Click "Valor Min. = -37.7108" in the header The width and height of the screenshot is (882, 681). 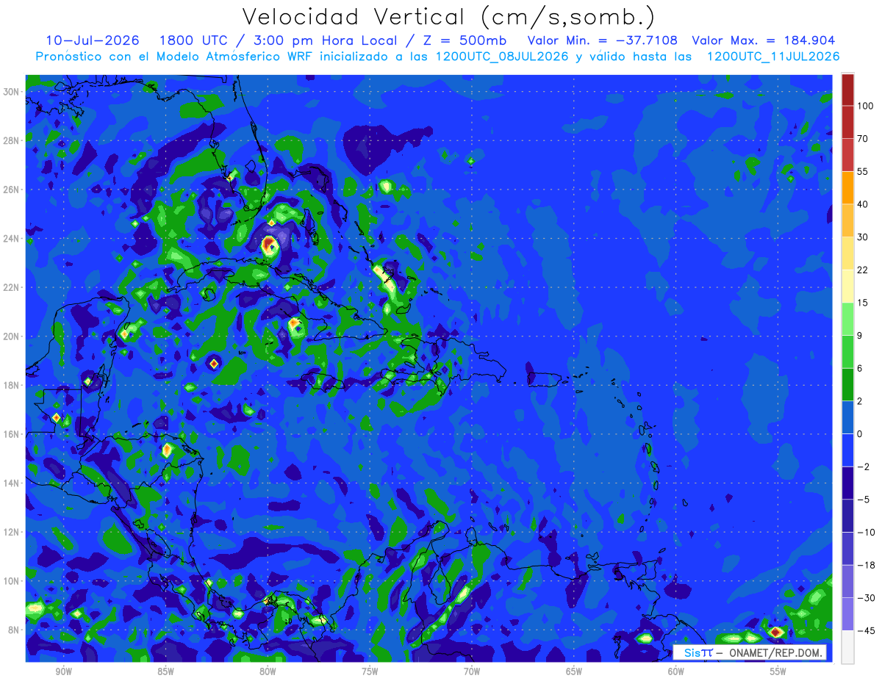coord(603,40)
